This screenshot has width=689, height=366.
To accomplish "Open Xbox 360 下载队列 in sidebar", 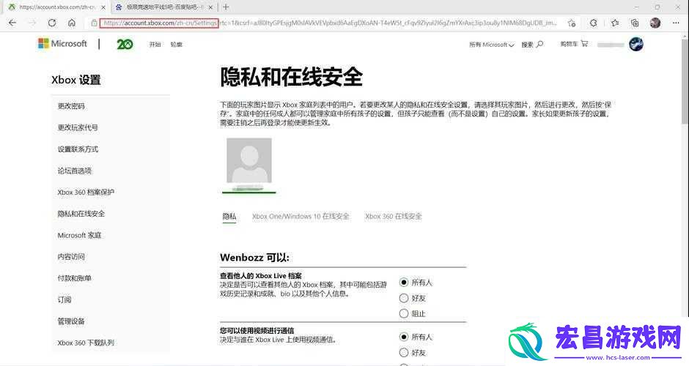I will pyautogui.click(x=86, y=343).
